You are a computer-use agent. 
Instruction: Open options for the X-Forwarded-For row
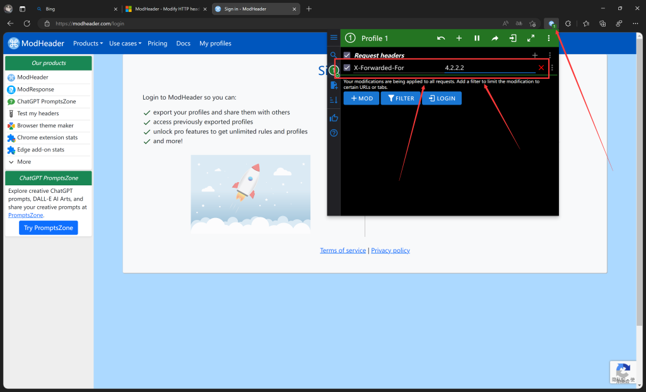pyautogui.click(x=552, y=67)
